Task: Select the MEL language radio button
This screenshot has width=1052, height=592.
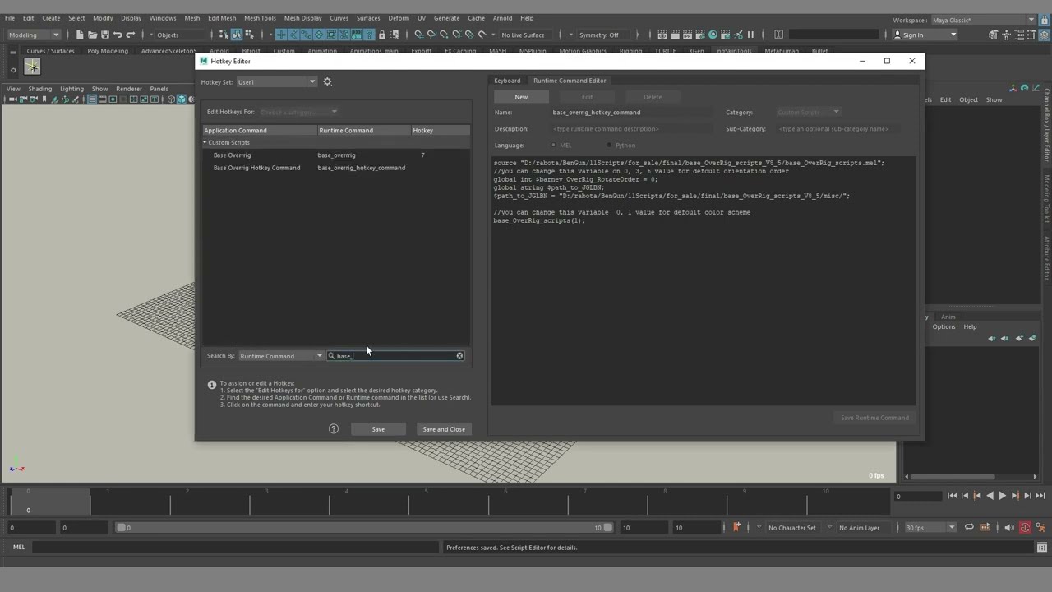Action: coord(553,146)
